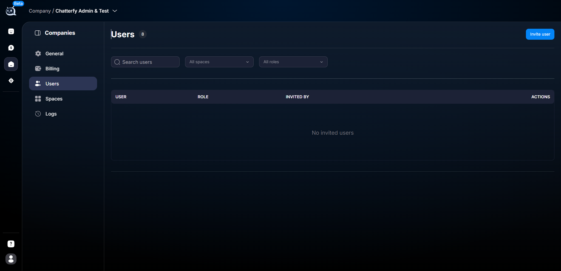Image resolution: width=561 pixels, height=271 pixels.
Task: Click the Companies panel title
Action: point(60,33)
